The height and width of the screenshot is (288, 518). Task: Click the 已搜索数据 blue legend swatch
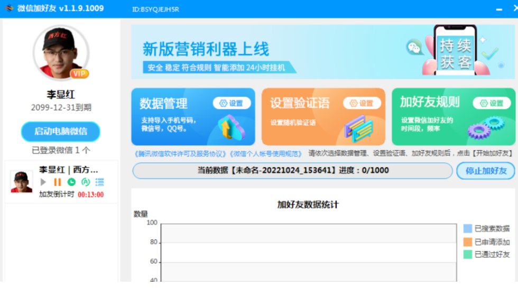coord(467,228)
